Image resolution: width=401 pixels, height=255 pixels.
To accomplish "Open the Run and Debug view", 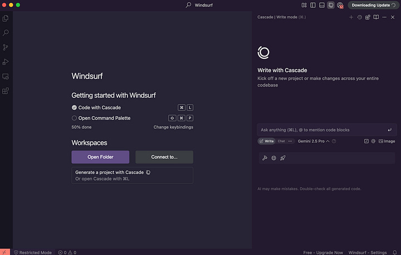I will (x=6, y=62).
